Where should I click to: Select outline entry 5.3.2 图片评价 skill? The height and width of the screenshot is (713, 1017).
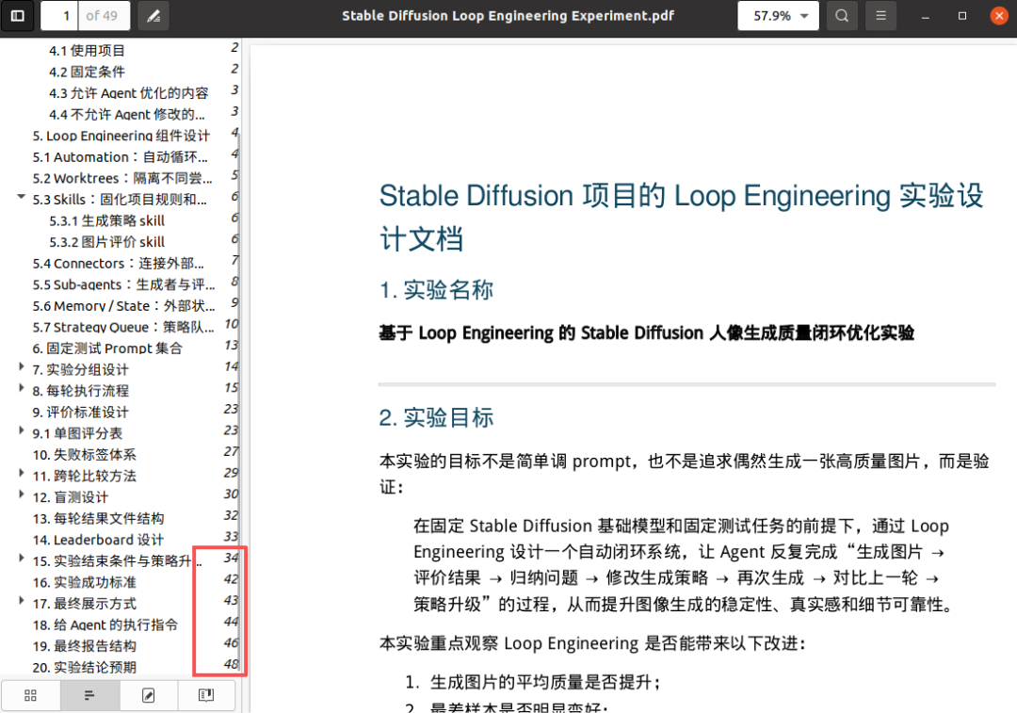106,242
